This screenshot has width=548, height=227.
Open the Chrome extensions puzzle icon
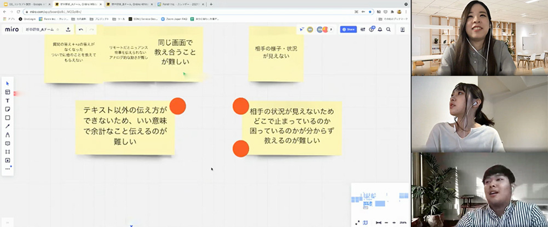pyautogui.click(x=392, y=12)
